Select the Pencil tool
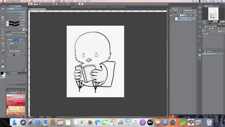 (x=3, y=32)
